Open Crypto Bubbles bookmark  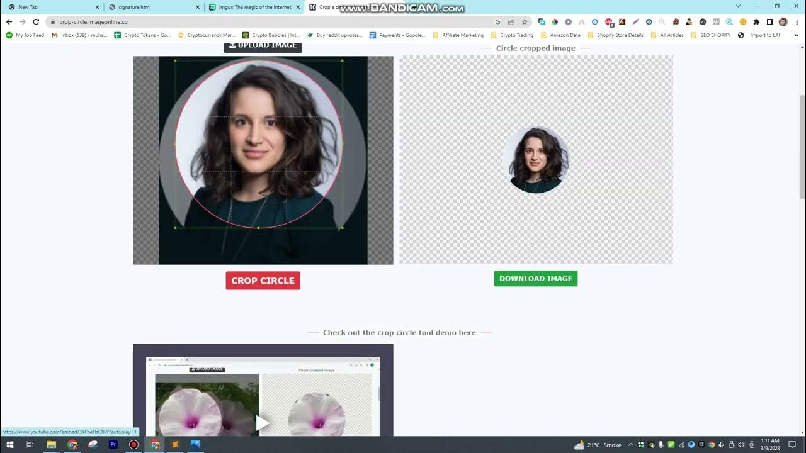(271, 35)
